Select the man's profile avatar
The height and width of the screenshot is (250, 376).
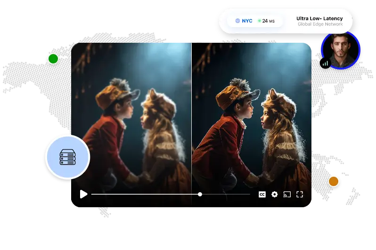[341, 50]
